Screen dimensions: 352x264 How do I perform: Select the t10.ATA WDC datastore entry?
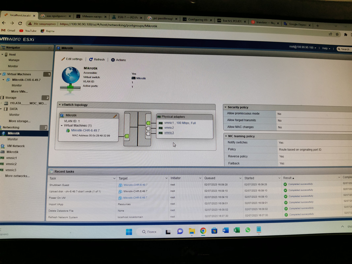tap(28, 103)
